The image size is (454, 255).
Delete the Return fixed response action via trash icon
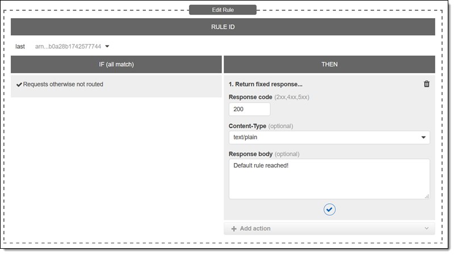tap(427, 84)
